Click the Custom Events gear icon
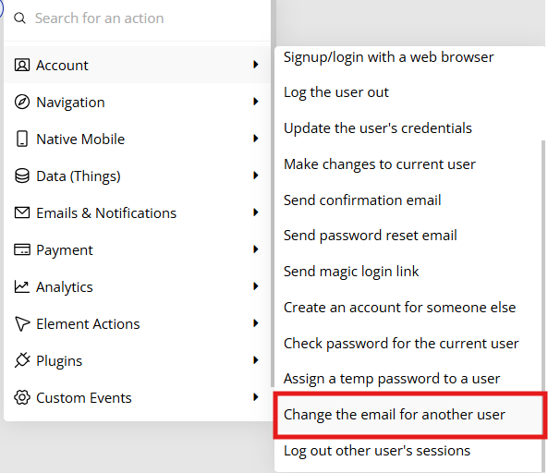The image size is (548, 473). (x=21, y=397)
